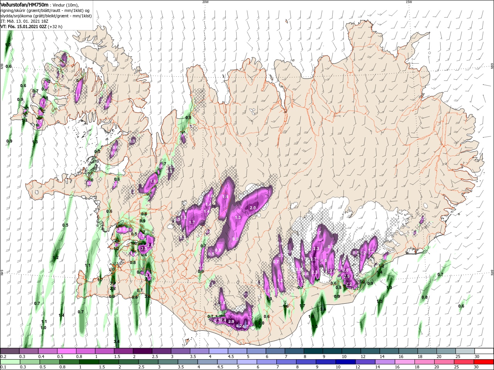Click the snow legend swatch between 1.5 and 2
Image resolution: width=494 pixels, height=370 pixels.
[123, 351]
